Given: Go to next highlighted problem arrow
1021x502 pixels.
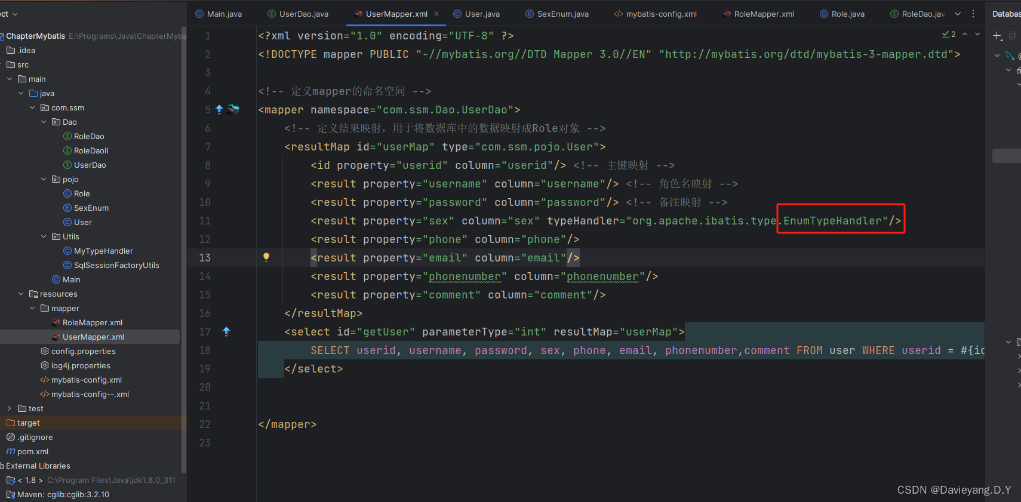Looking at the screenshot, I should [977, 35].
